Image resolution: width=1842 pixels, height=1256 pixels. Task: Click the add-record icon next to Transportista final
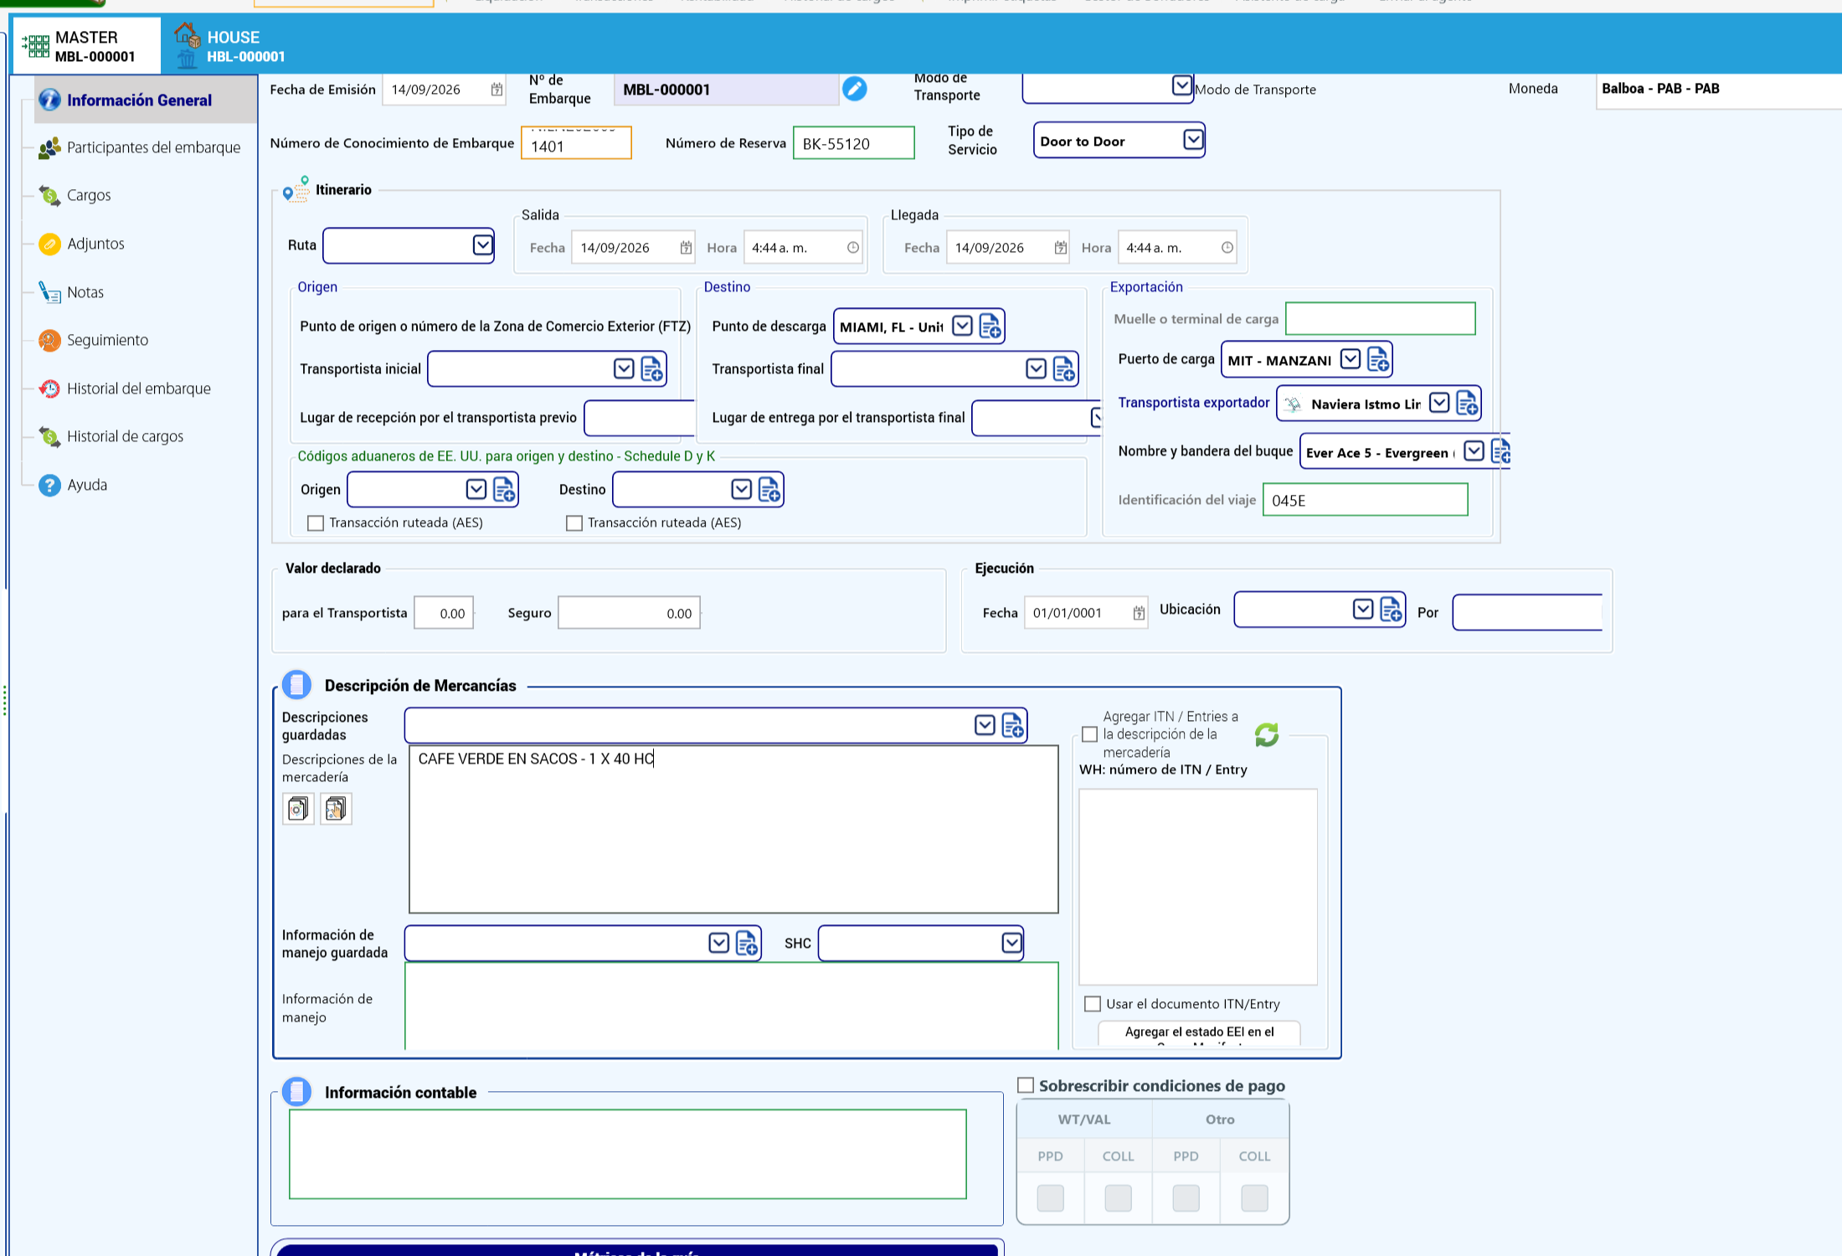(1063, 369)
